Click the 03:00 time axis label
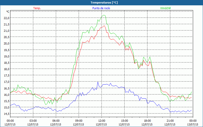 33,121
